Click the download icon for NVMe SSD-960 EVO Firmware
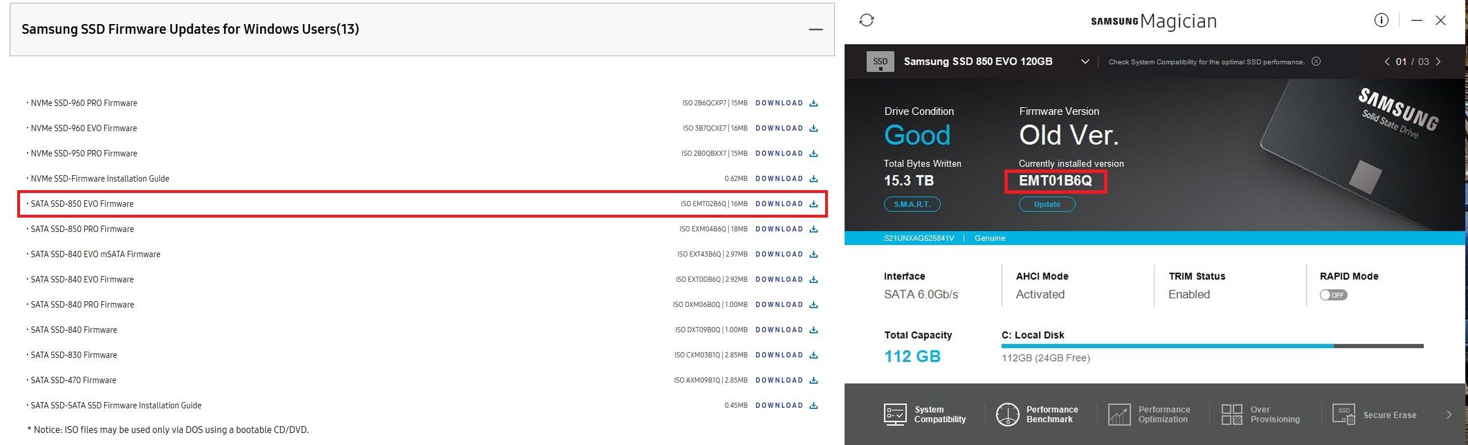This screenshot has width=1468, height=445. pyautogui.click(x=814, y=128)
